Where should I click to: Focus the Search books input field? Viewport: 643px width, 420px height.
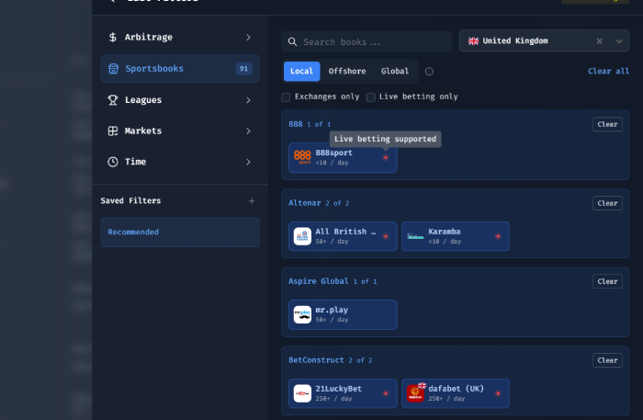click(x=367, y=42)
